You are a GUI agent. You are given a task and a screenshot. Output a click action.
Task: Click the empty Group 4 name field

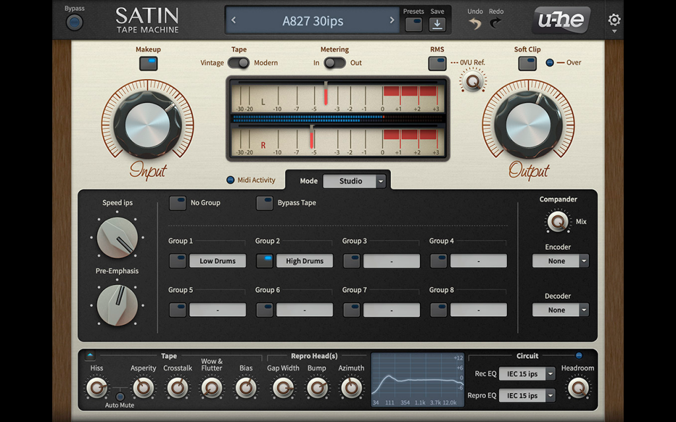tap(479, 261)
